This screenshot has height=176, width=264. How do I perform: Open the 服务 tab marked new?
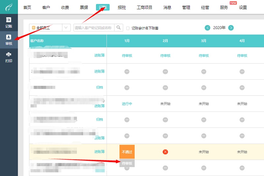point(224,7)
